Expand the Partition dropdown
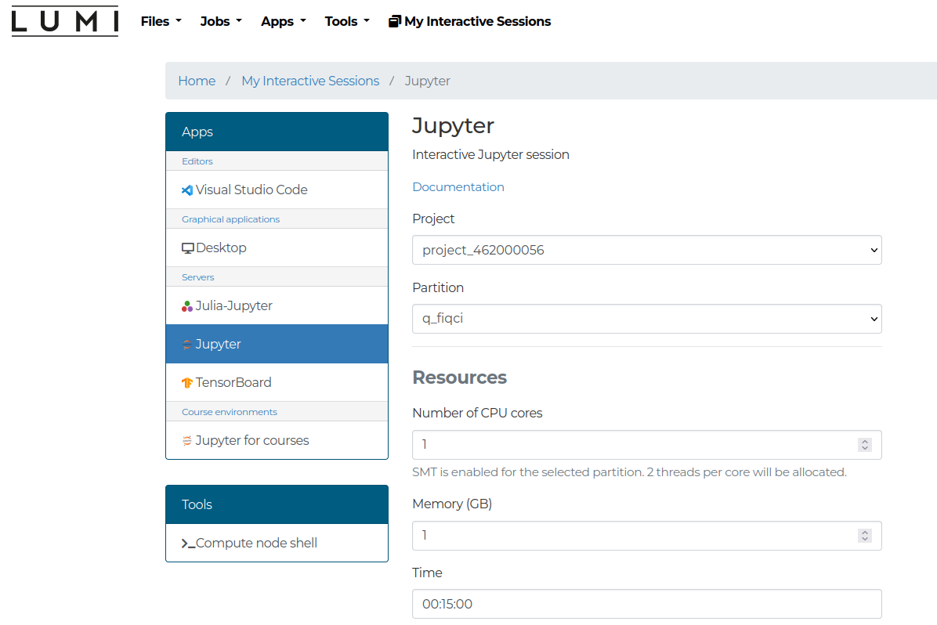Image resolution: width=937 pixels, height=625 pixels. coord(646,319)
